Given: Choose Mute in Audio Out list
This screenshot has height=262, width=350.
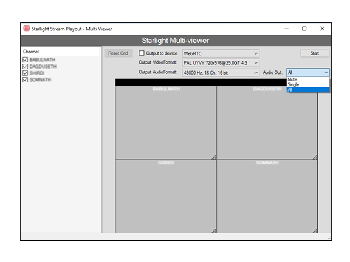Looking at the screenshot, I should [308, 79].
